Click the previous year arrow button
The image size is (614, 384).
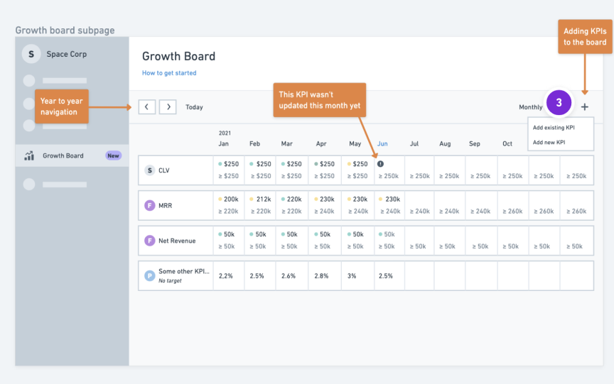click(146, 107)
